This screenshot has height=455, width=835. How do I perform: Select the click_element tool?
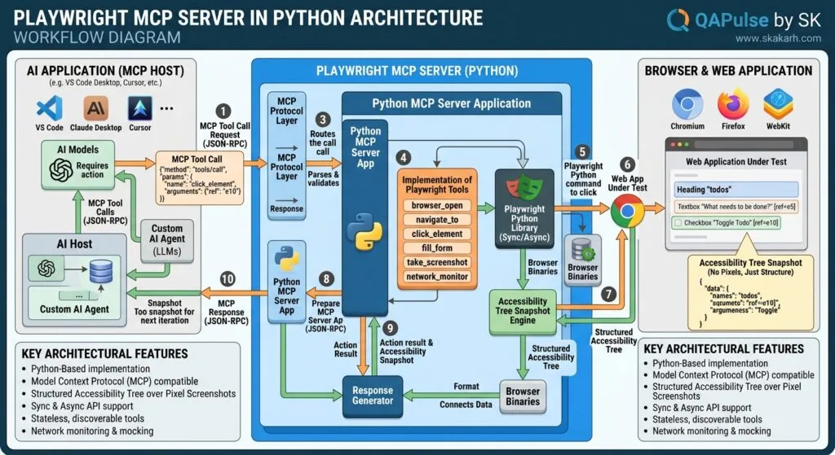437,234
